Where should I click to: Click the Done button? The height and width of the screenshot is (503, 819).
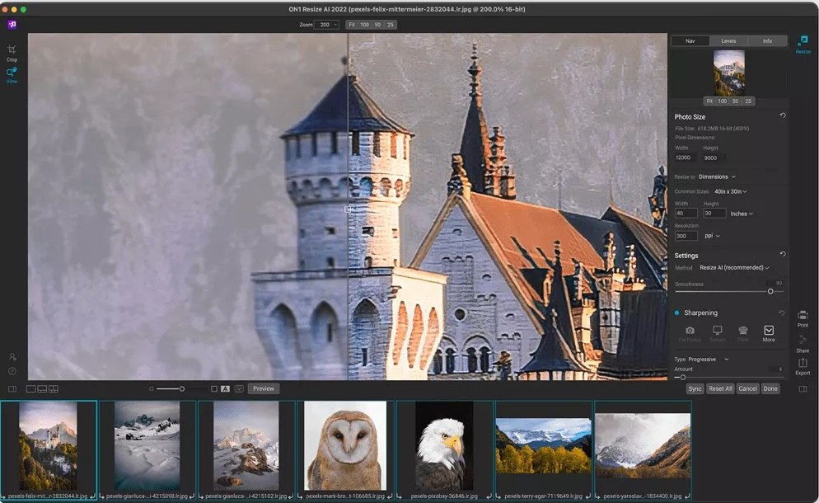pos(770,388)
